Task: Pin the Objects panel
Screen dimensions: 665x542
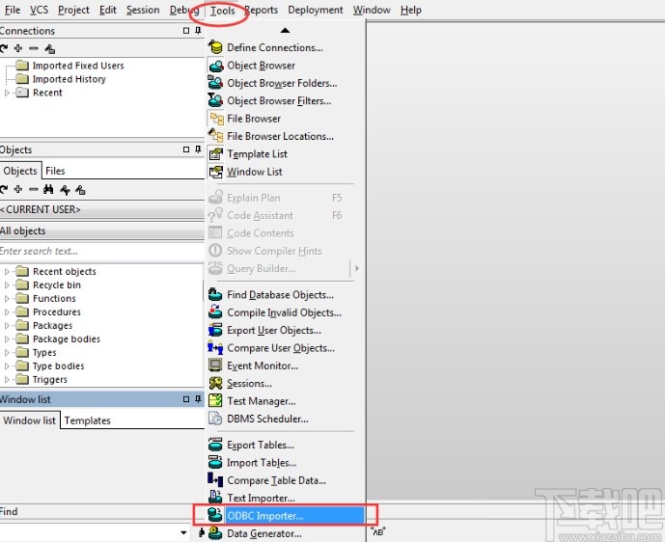Action: pos(198,149)
